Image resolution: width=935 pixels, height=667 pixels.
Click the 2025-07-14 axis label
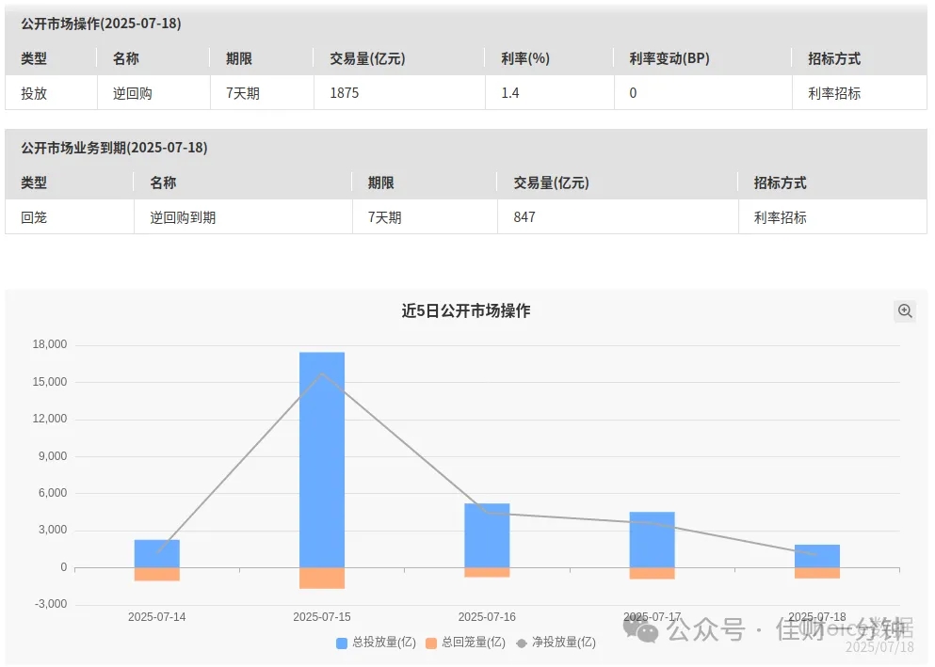pos(157,617)
